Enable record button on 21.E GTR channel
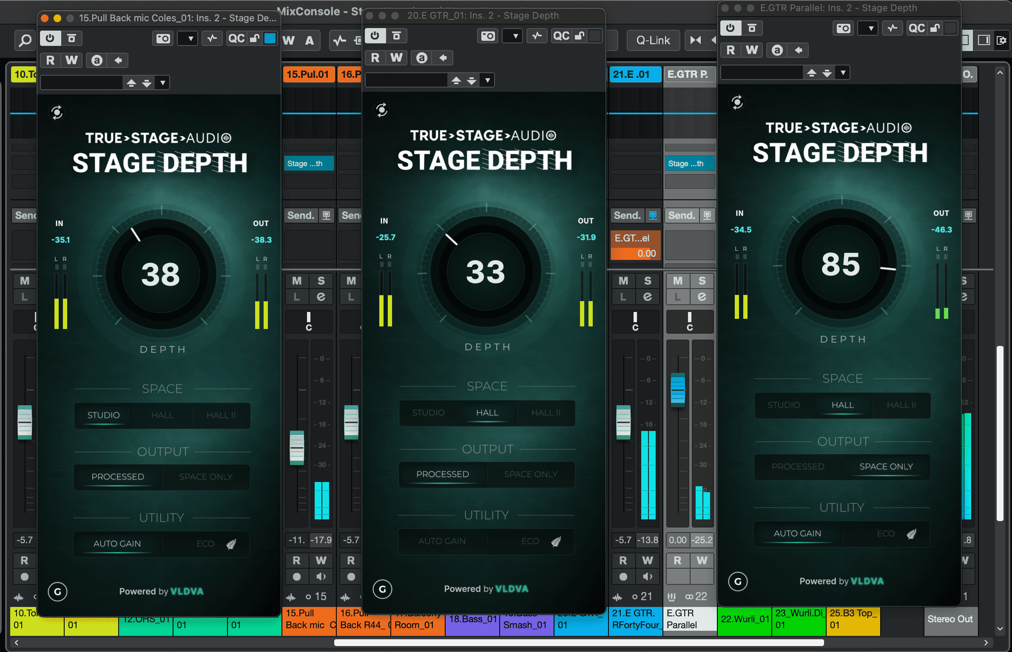The width and height of the screenshot is (1012, 652). pyautogui.click(x=623, y=577)
